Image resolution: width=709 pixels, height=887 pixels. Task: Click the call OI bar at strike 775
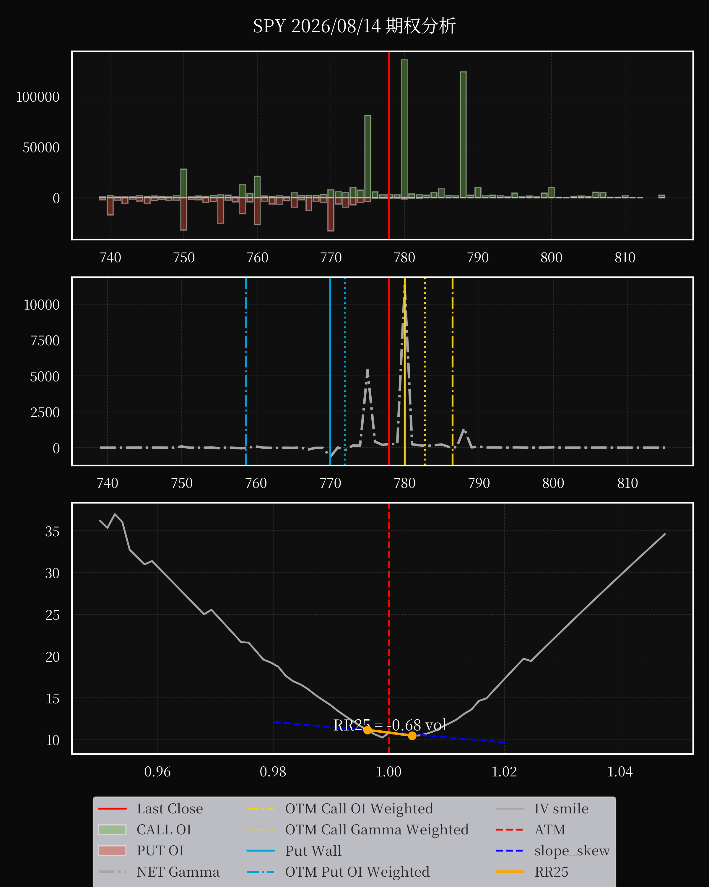[368, 157]
